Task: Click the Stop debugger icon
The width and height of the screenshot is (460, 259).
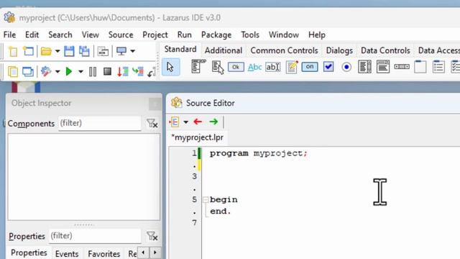Action: pos(107,71)
